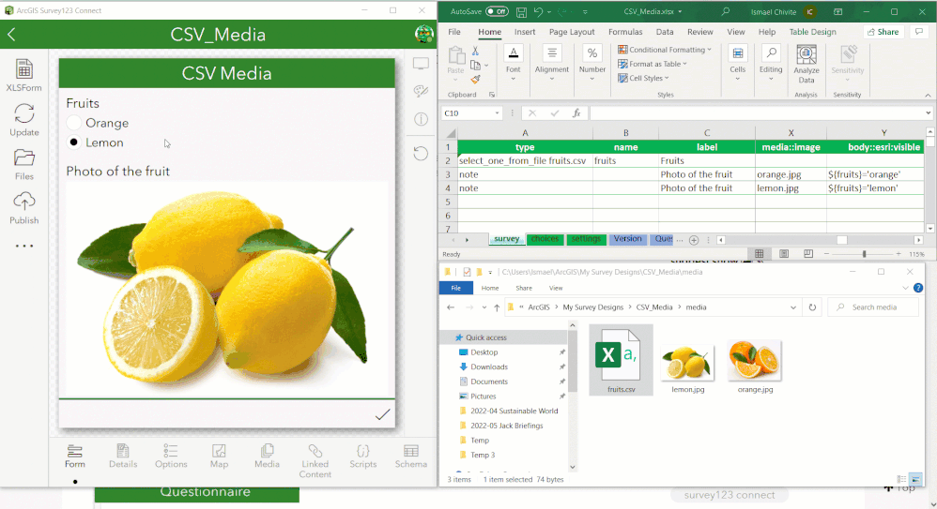Image resolution: width=937 pixels, height=509 pixels.
Task: Select the Lemon radio option
Action: point(74,142)
